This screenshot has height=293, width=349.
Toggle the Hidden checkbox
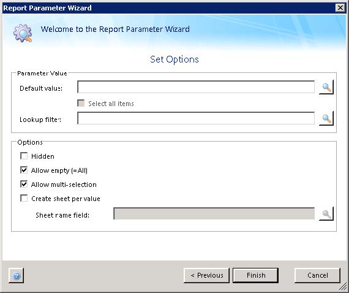[24, 156]
